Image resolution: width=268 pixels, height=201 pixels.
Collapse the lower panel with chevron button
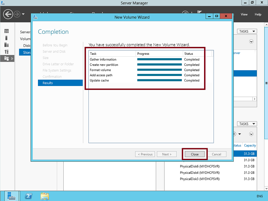[251, 134]
